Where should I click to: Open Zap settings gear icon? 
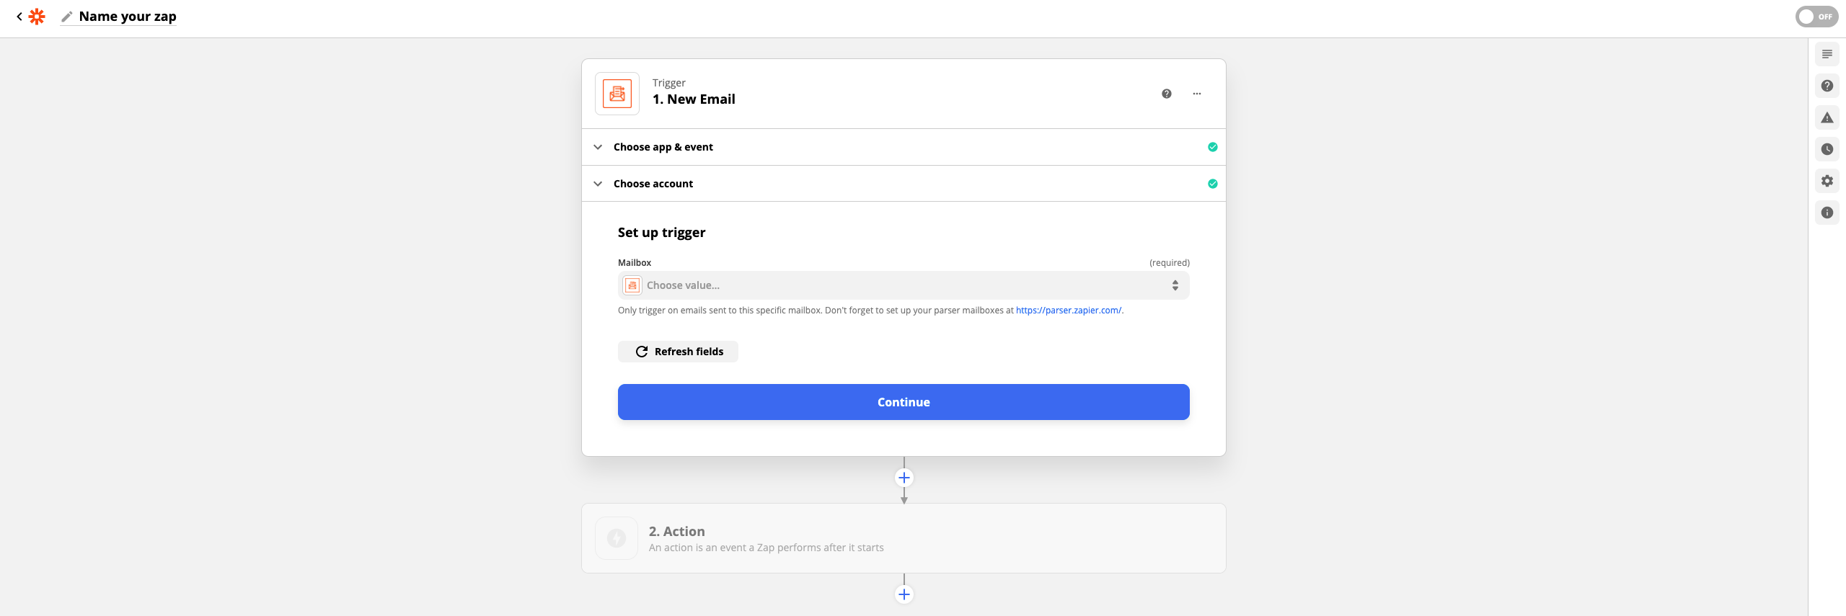tap(1827, 181)
